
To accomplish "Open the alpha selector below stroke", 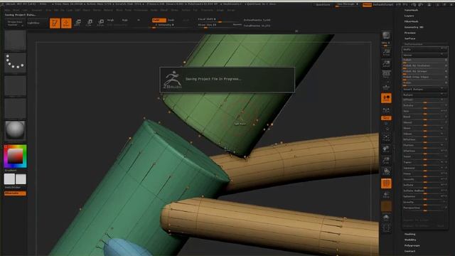I will point(15,85).
